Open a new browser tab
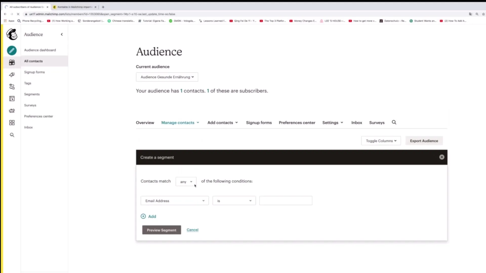The height and width of the screenshot is (273, 486). [x=103, y=7]
